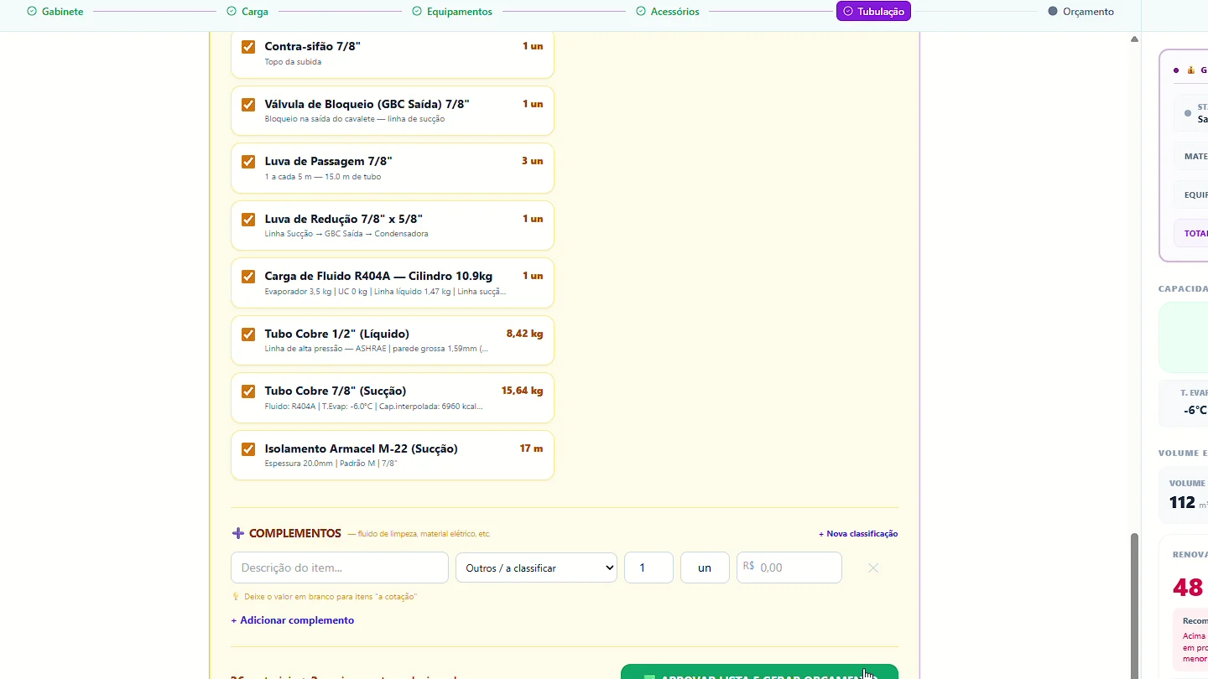Click the "3 un" quantity value
The image size is (1208, 679).
tap(532, 161)
